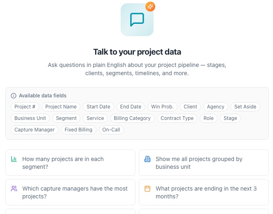
Task: Click the bar chart icon for segment question
Action: 14,159
